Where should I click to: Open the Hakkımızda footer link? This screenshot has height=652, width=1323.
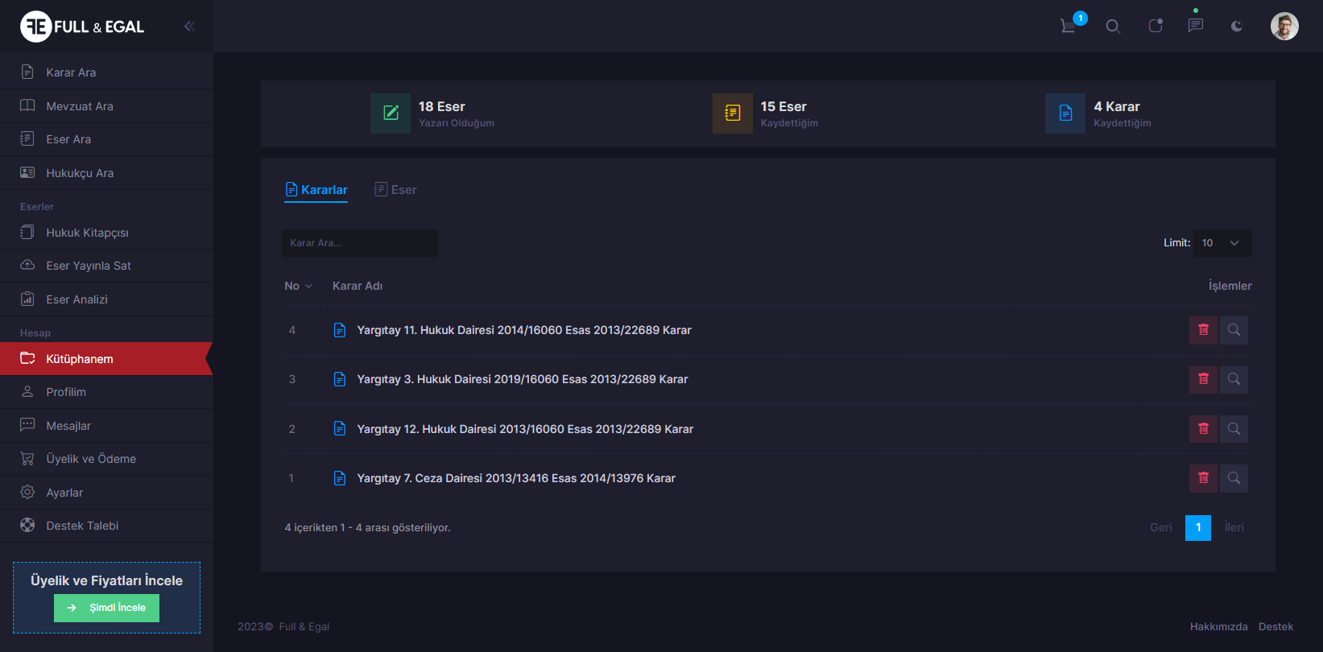[1218, 626]
